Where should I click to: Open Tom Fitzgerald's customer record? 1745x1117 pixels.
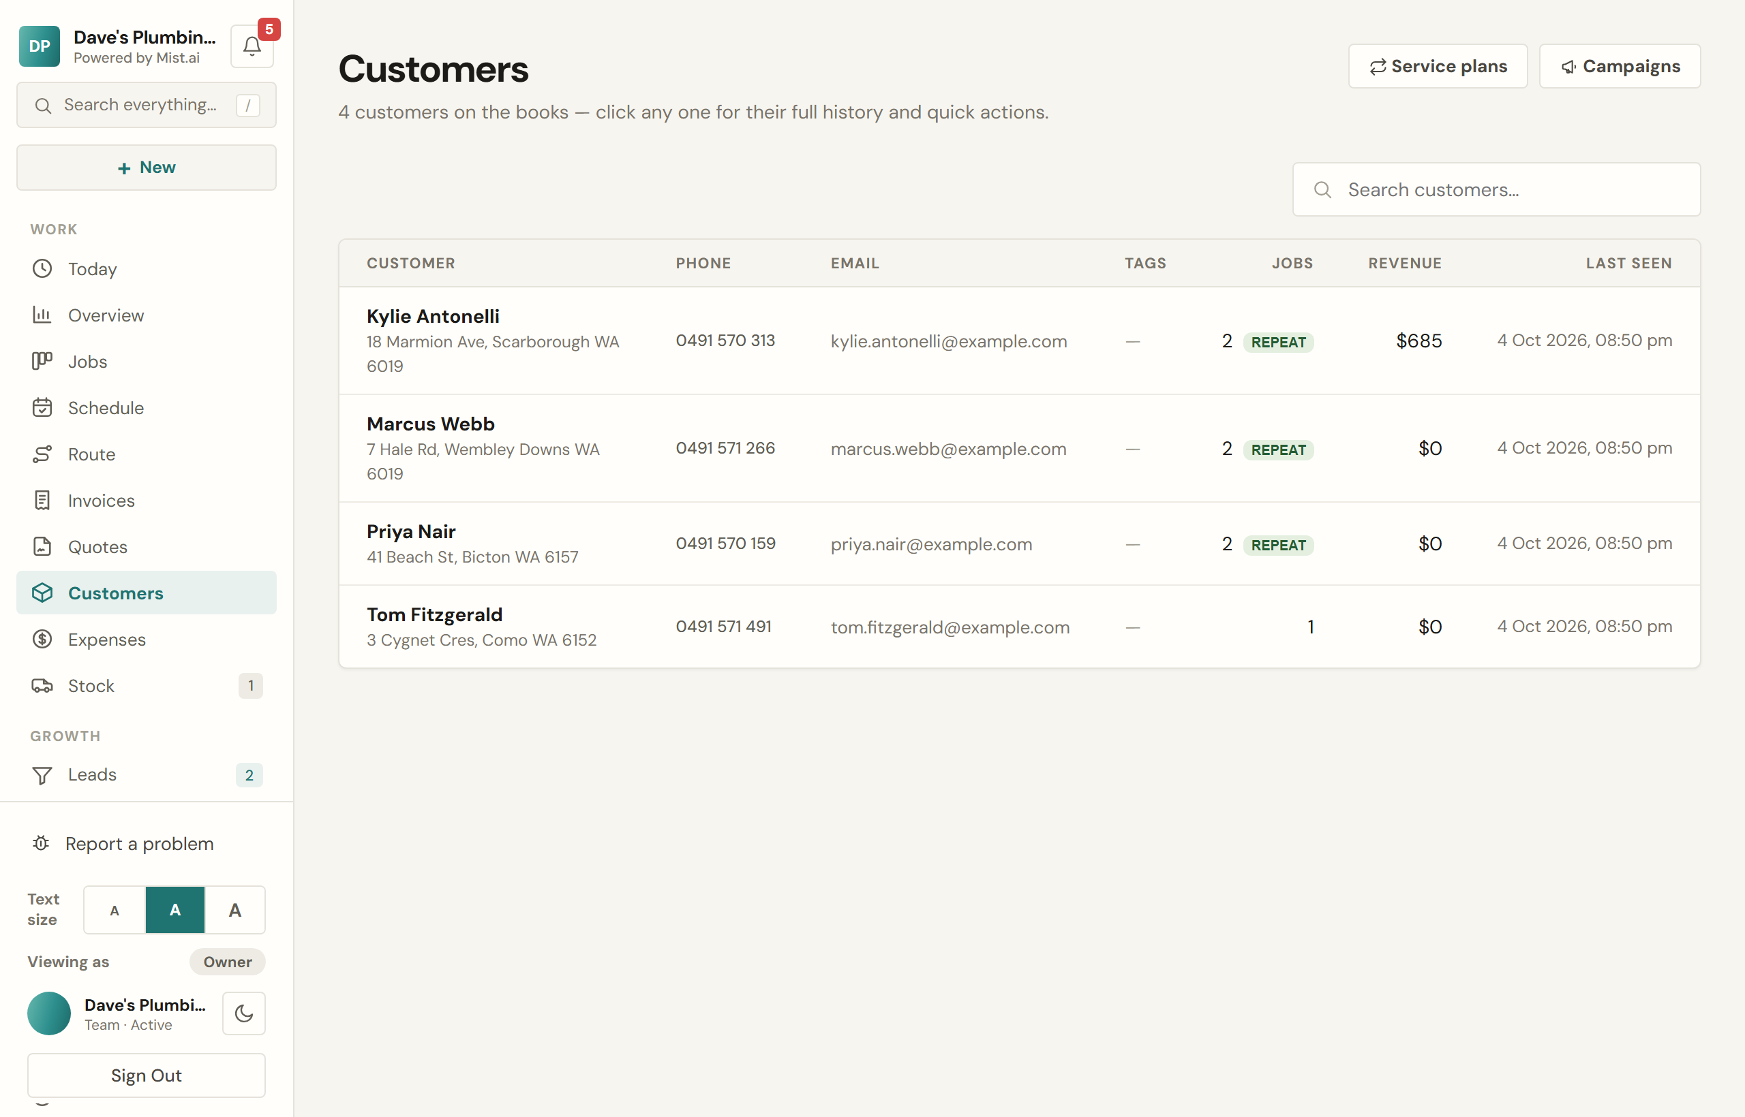1019,627
